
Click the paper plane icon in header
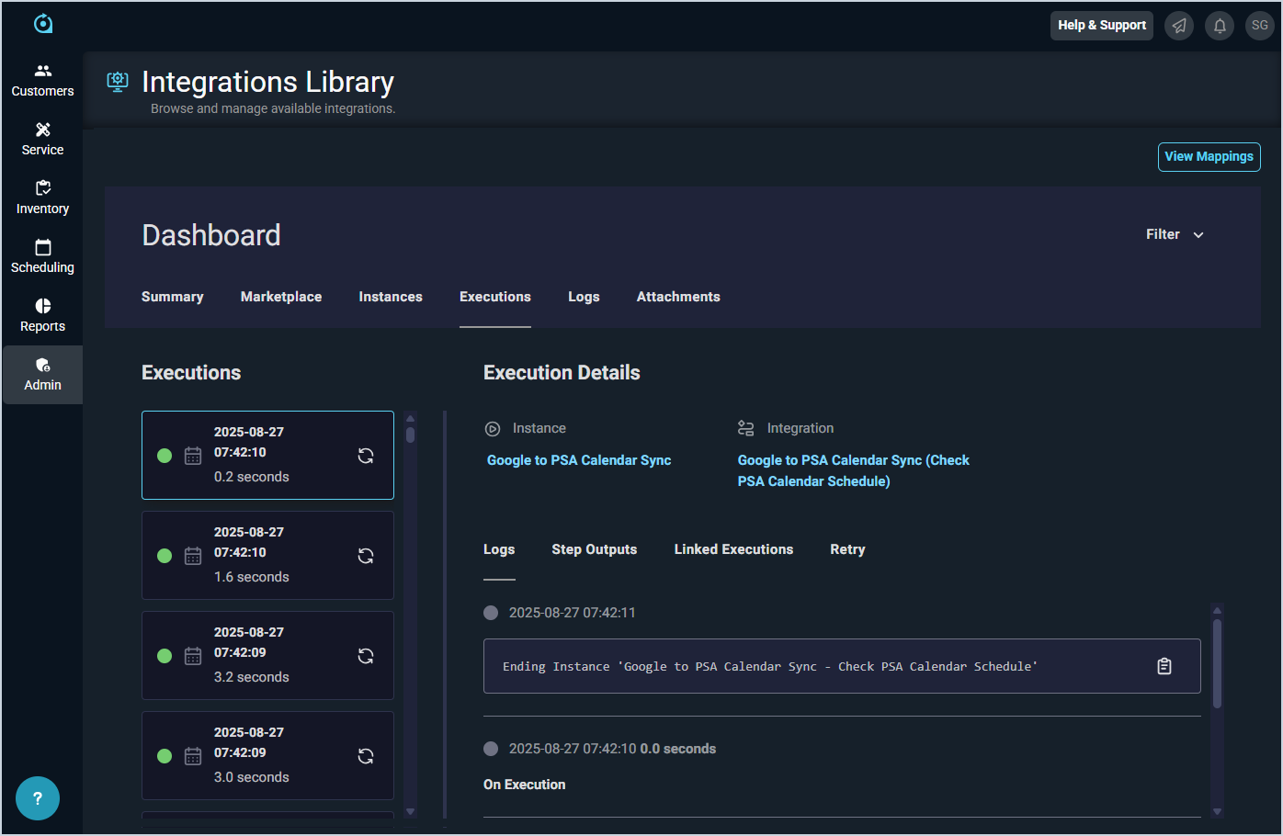(x=1179, y=26)
